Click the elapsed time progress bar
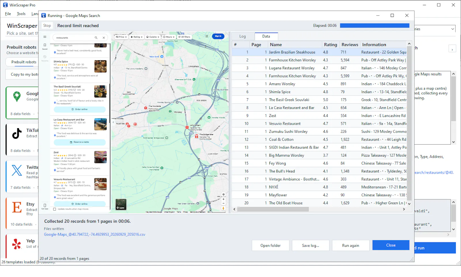The image size is (461, 277). coord(375,26)
